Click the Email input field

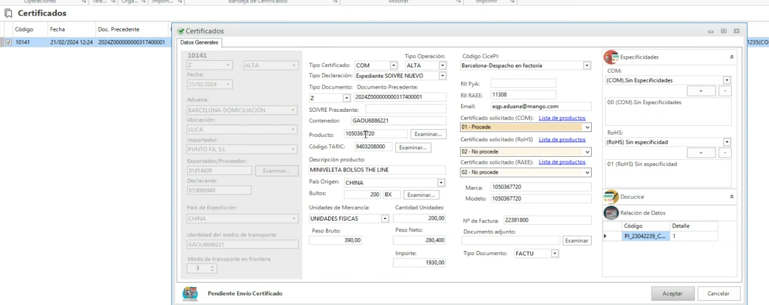[x=540, y=106]
